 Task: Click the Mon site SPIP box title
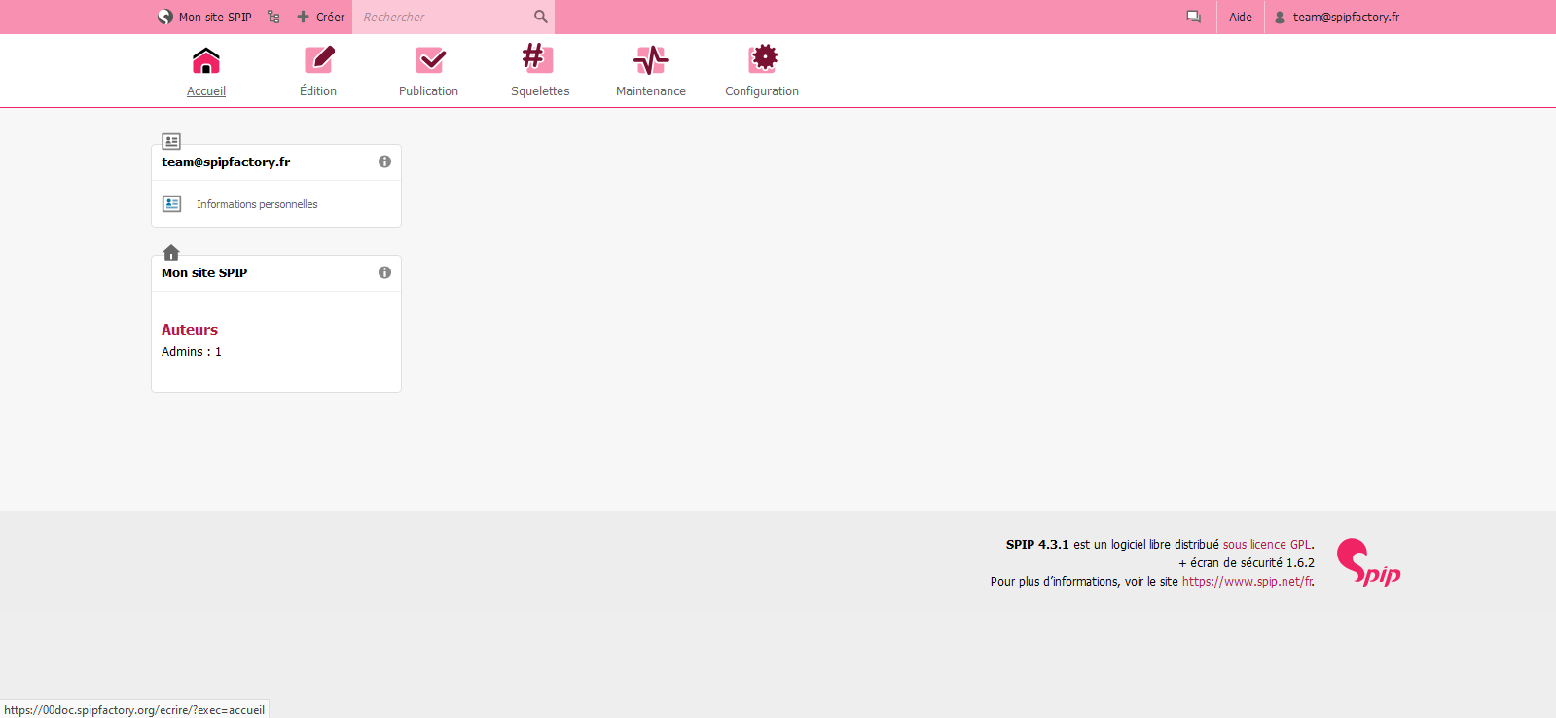(x=204, y=273)
